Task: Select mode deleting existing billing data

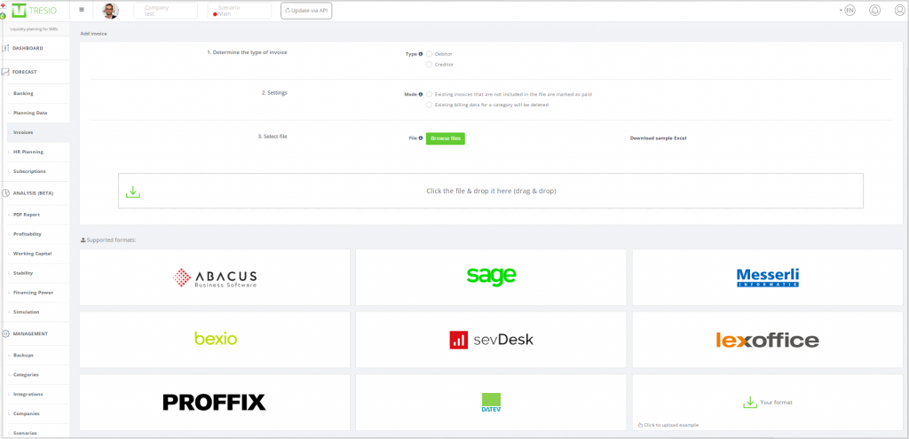Action: click(x=429, y=105)
